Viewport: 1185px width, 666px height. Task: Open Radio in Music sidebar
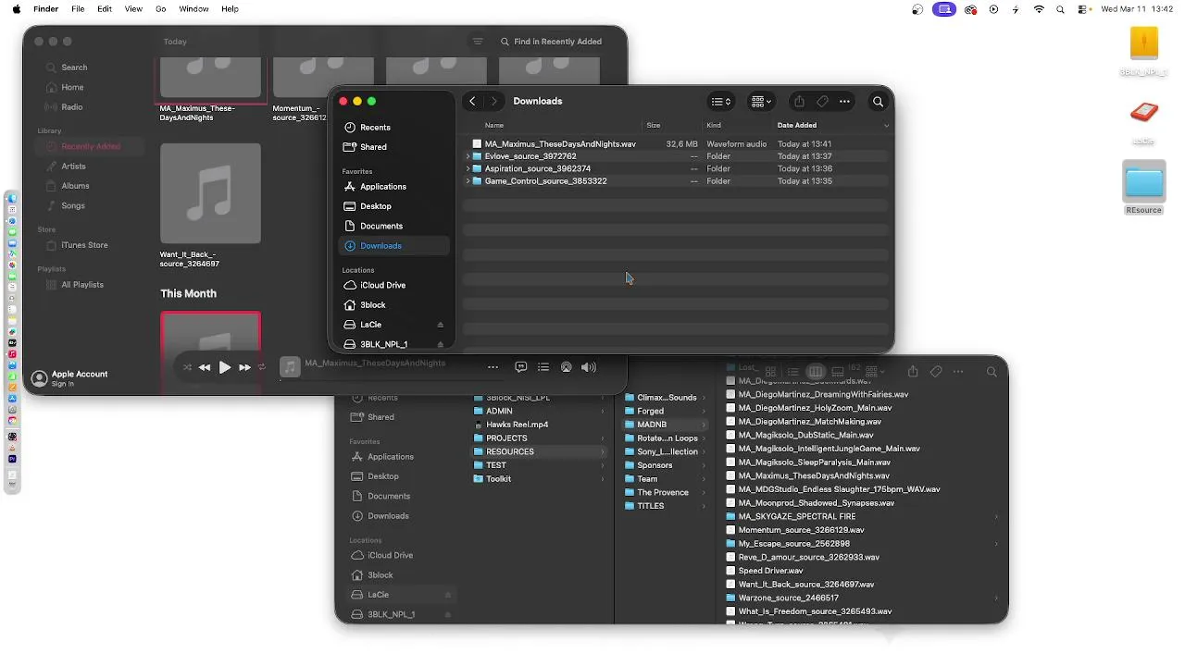coord(72,107)
